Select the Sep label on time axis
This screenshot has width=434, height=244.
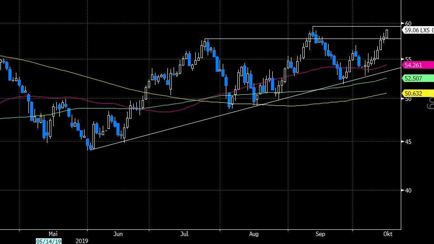point(320,234)
